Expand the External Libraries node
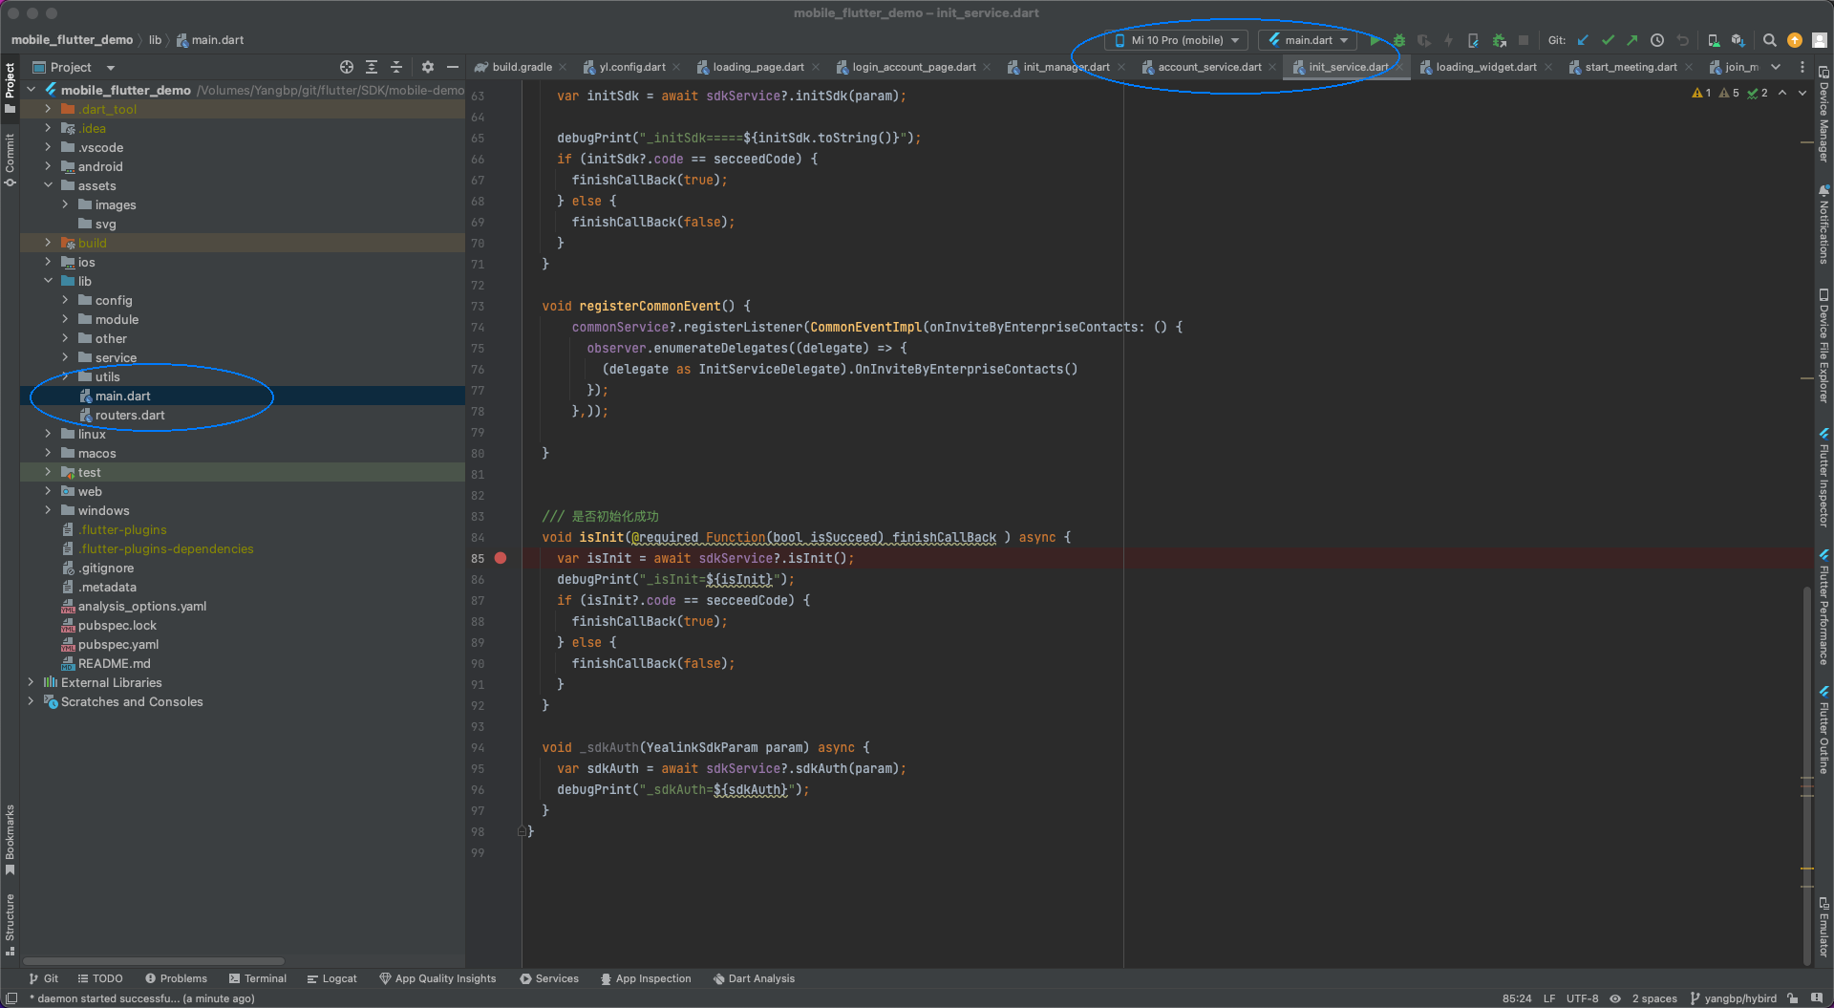Image resolution: width=1834 pixels, height=1008 pixels. point(31,682)
